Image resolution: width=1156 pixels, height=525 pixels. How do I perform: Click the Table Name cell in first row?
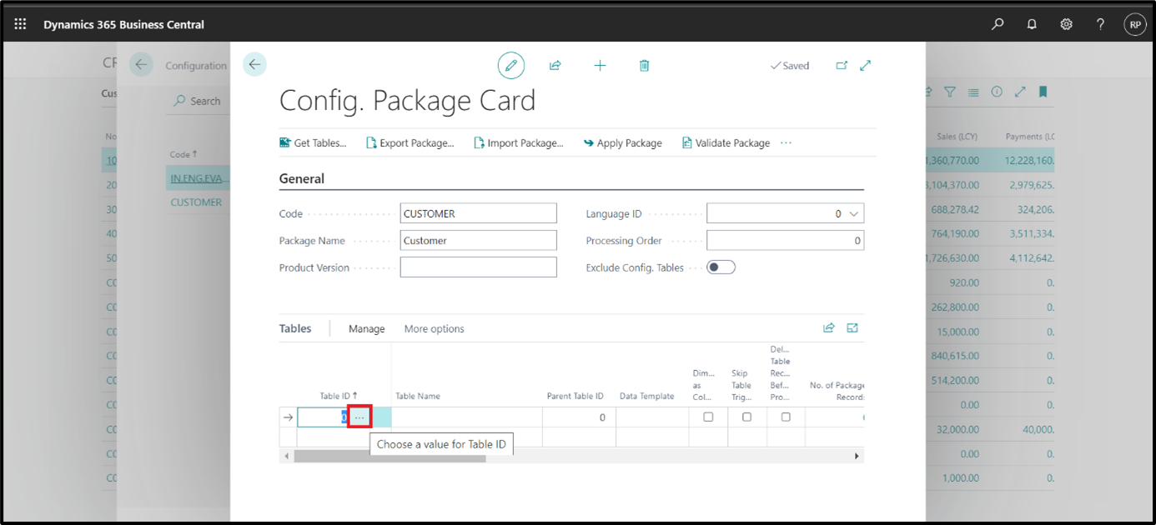tap(467, 417)
